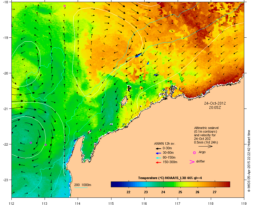The height and width of the screenshot is (205, 253).
Task: Click the Temperature NOAA15_L3U colorbar title
Action: 170,178
